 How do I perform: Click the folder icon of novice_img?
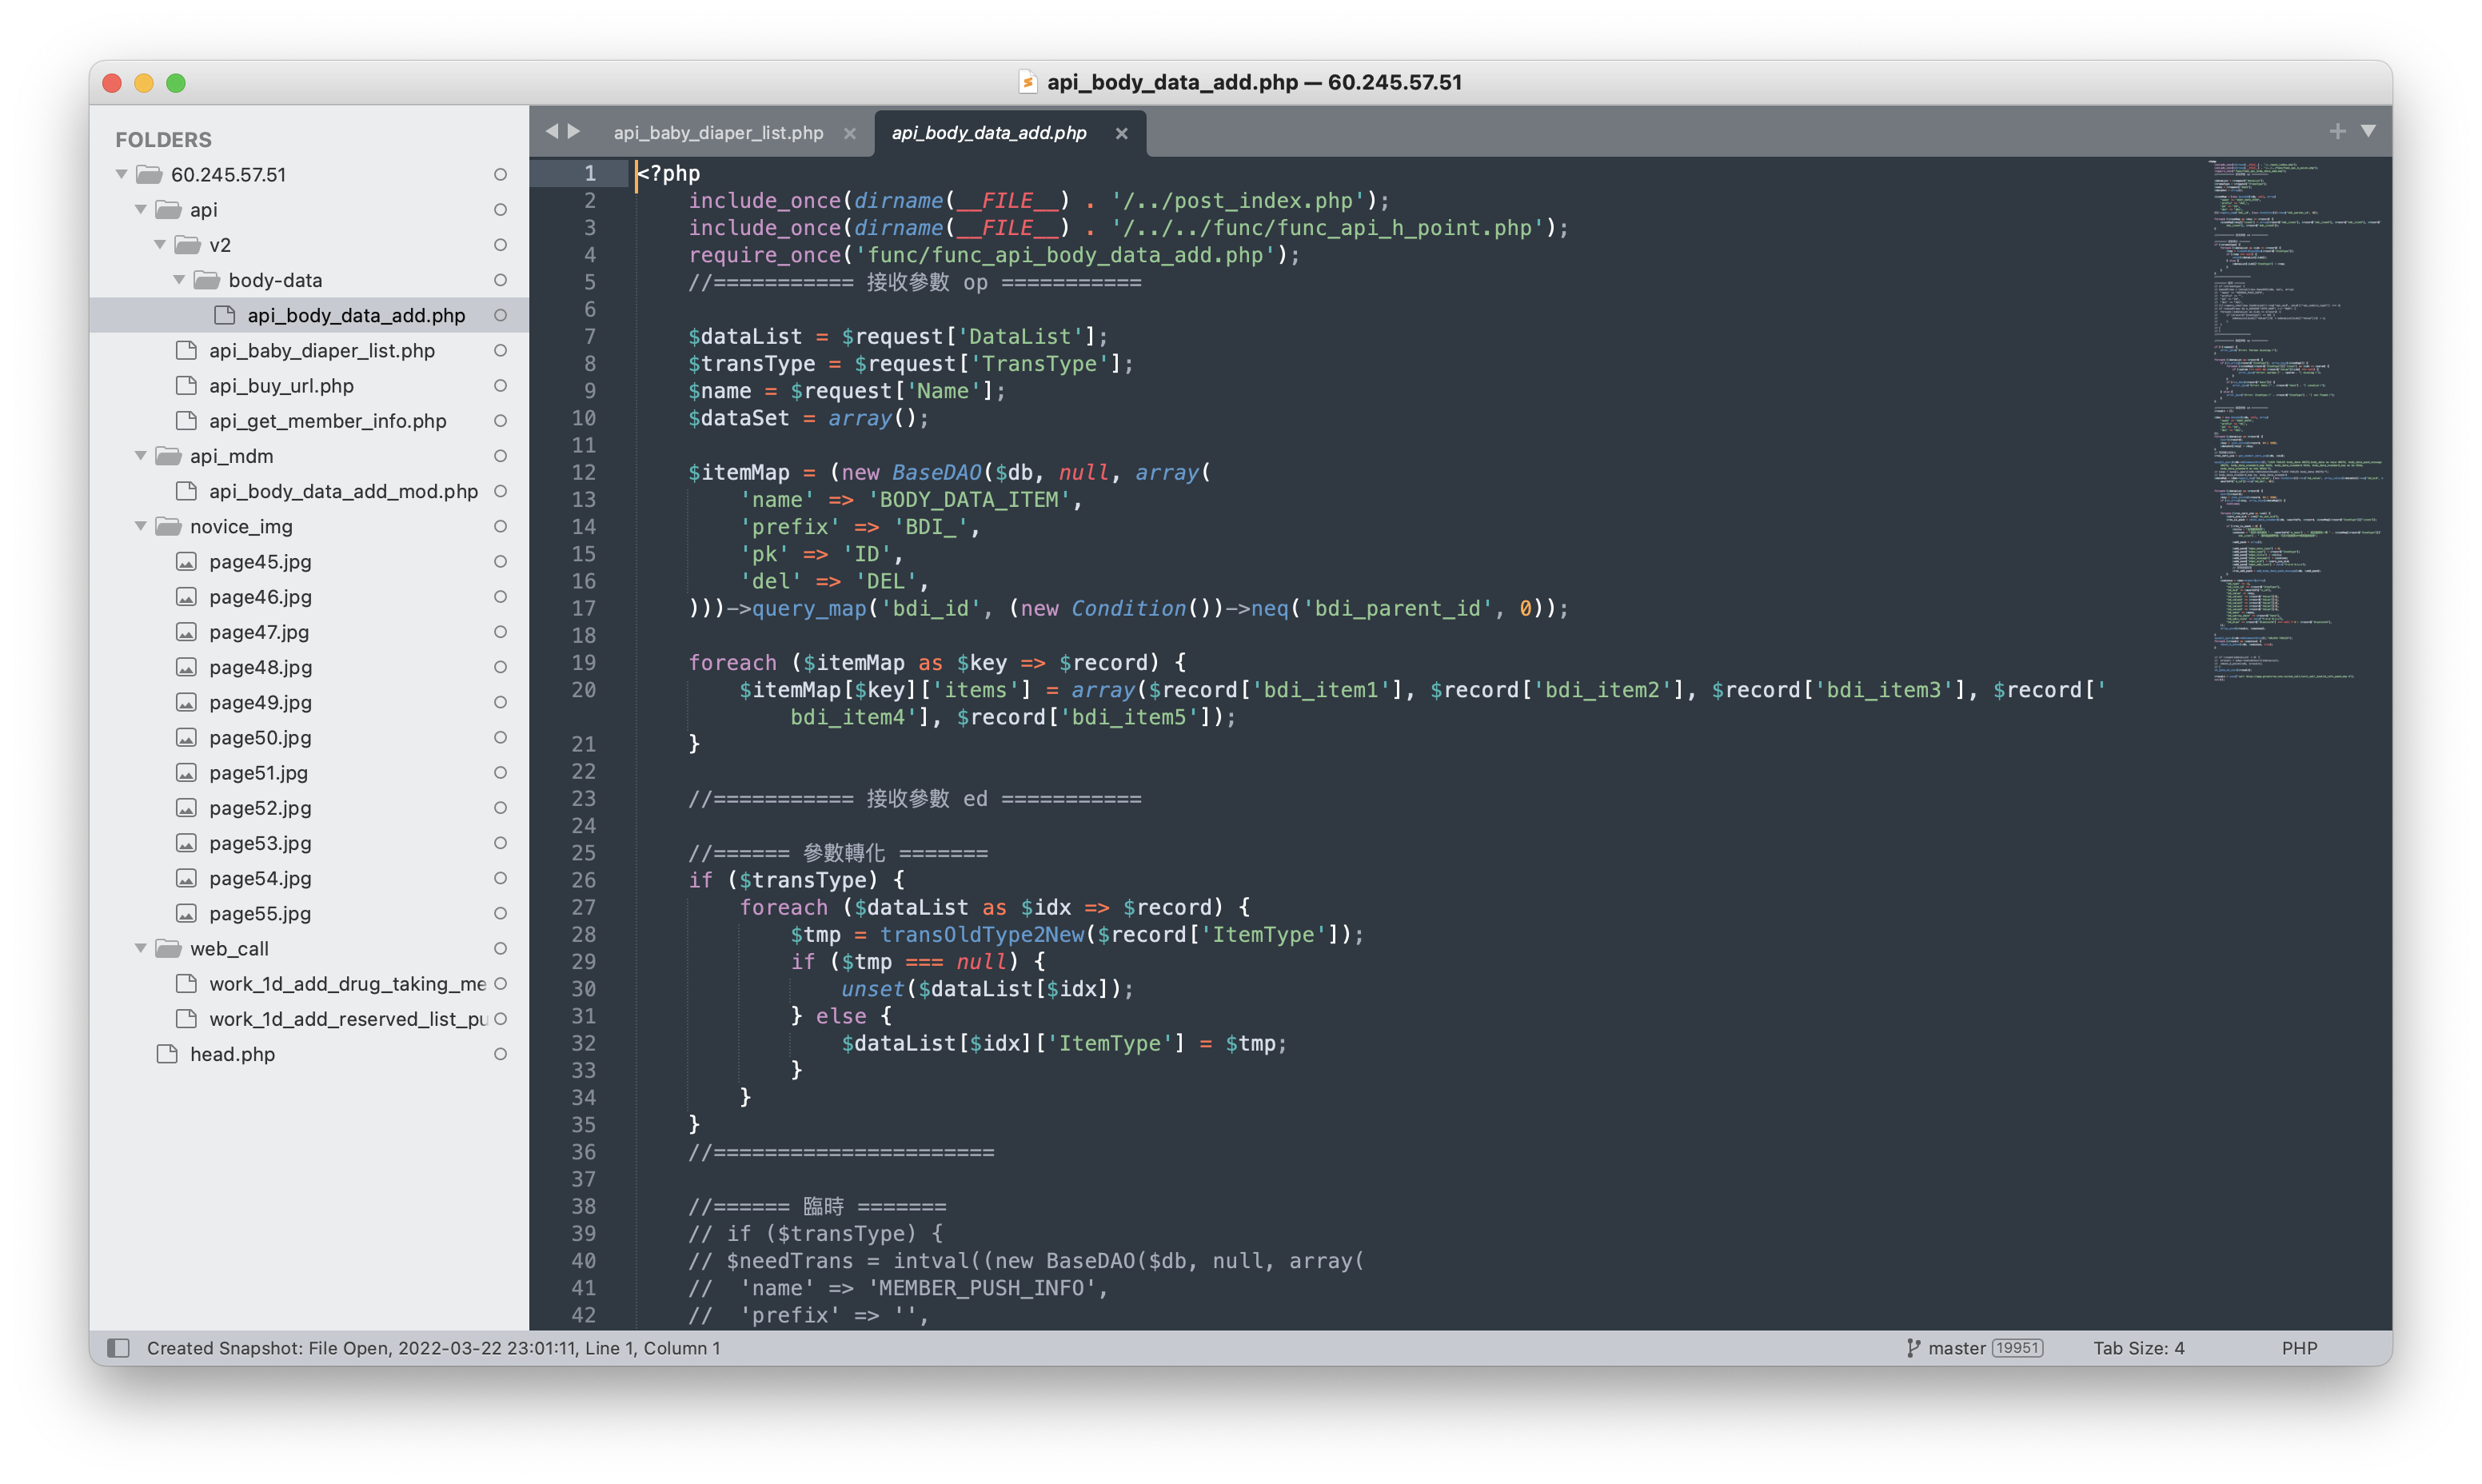click(168, 526)
